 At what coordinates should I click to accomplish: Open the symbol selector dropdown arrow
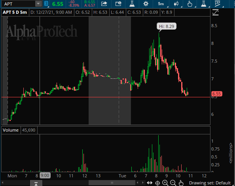[38, 4]
